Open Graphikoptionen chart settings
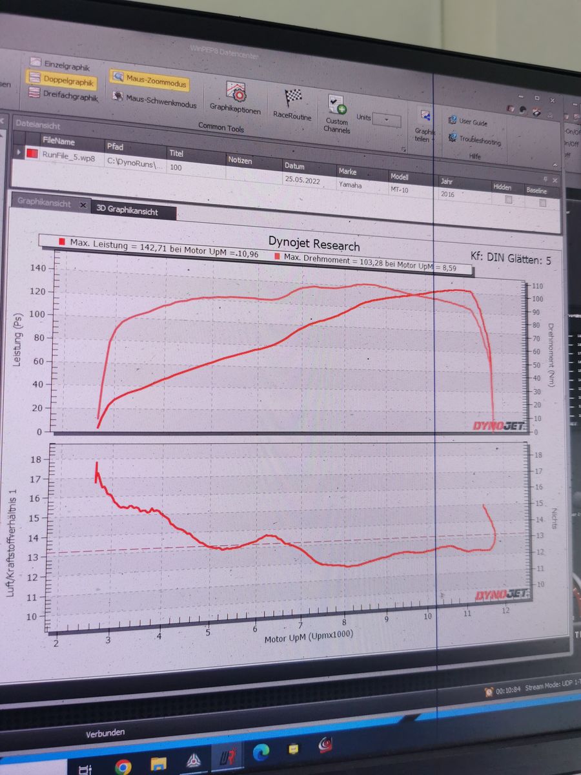 click(236, 96)
